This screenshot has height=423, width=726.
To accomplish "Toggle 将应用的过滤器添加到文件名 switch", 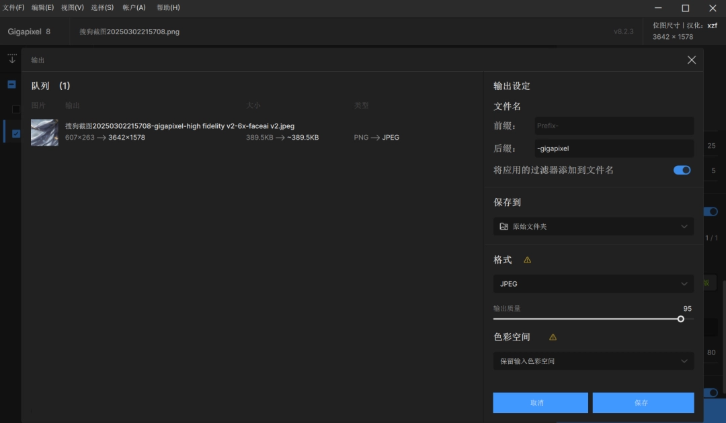I will [x=682, y=170].
